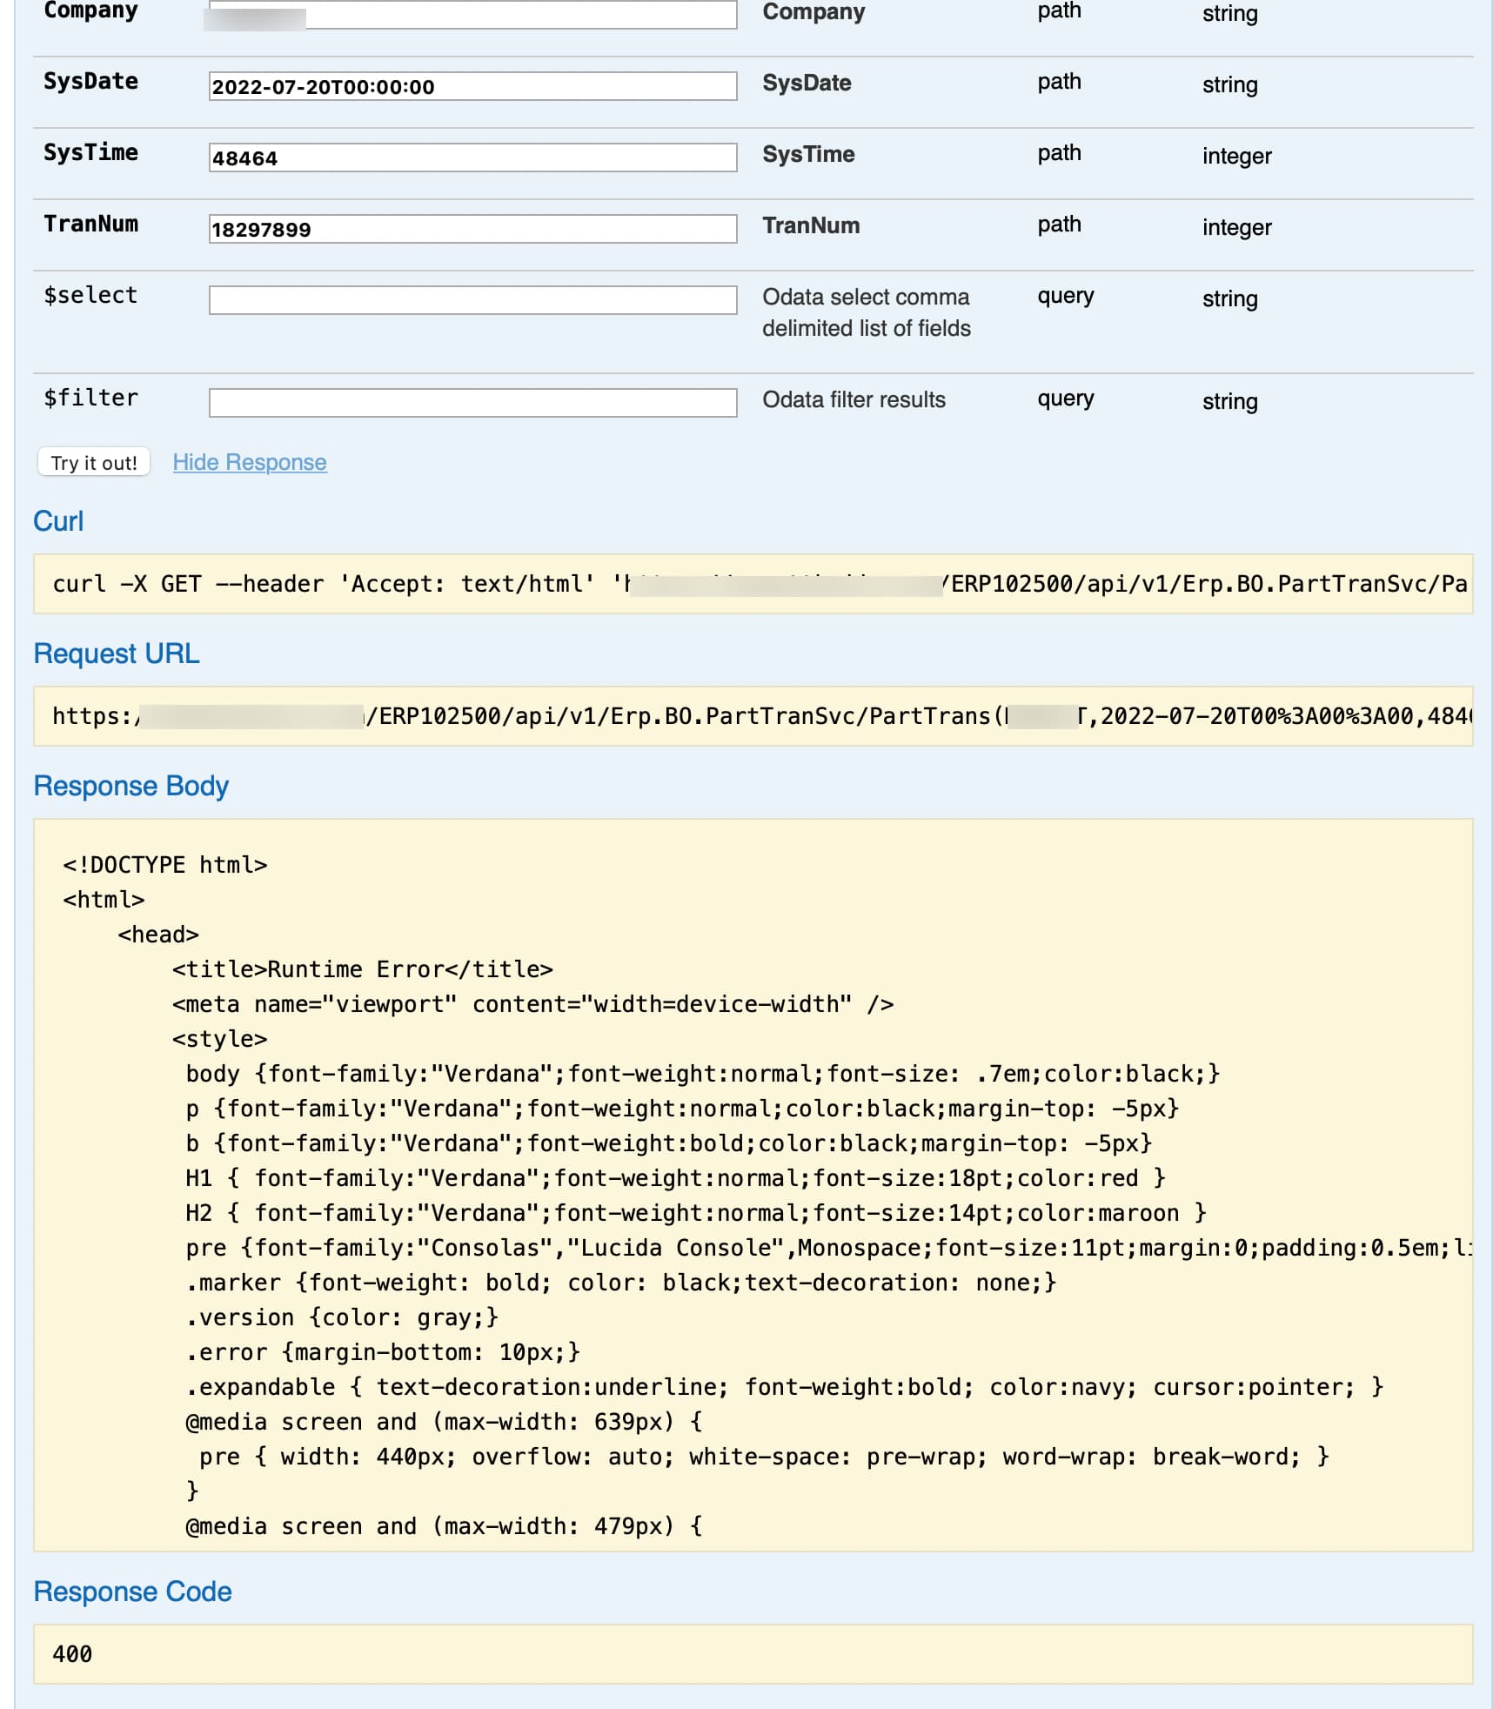The width and height of the screenshot is (1493, 1709).
Task: Click the Curl command code box
Action: click(x=753, y=584)
